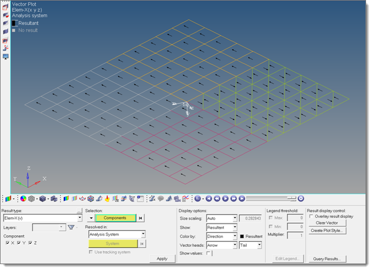This screenshot has height=270, width=372.
Task: Reset the Components selection with the reset icon
Action: click(142, 218)
